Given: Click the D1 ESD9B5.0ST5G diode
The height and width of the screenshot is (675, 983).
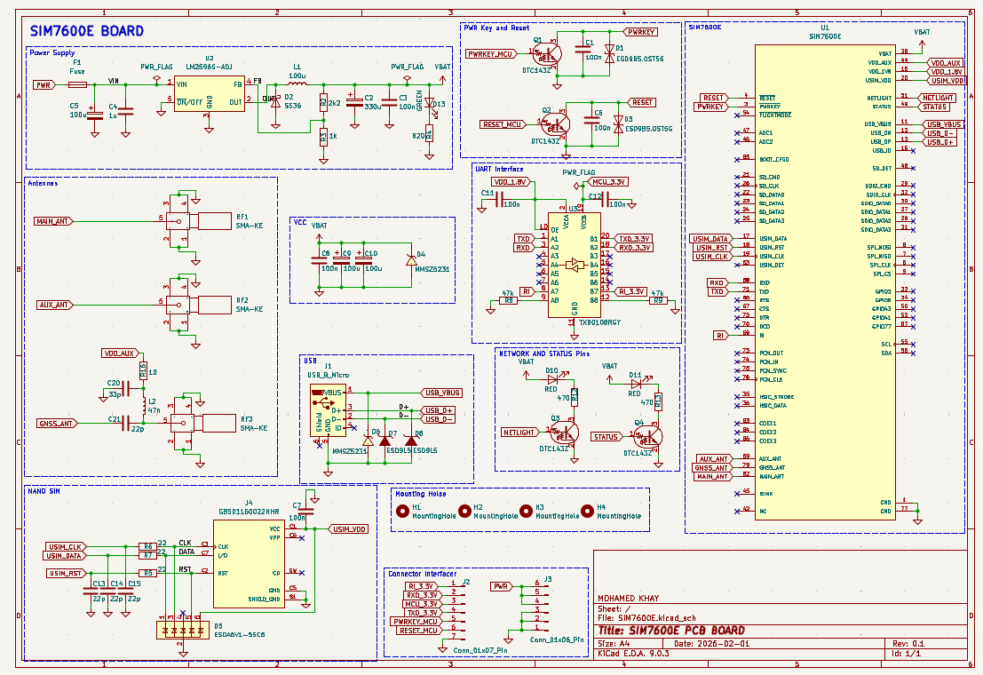Looking at the screenshot, I should point(609,53).
